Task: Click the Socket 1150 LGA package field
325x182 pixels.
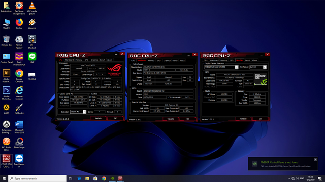Action: (88, 71)
